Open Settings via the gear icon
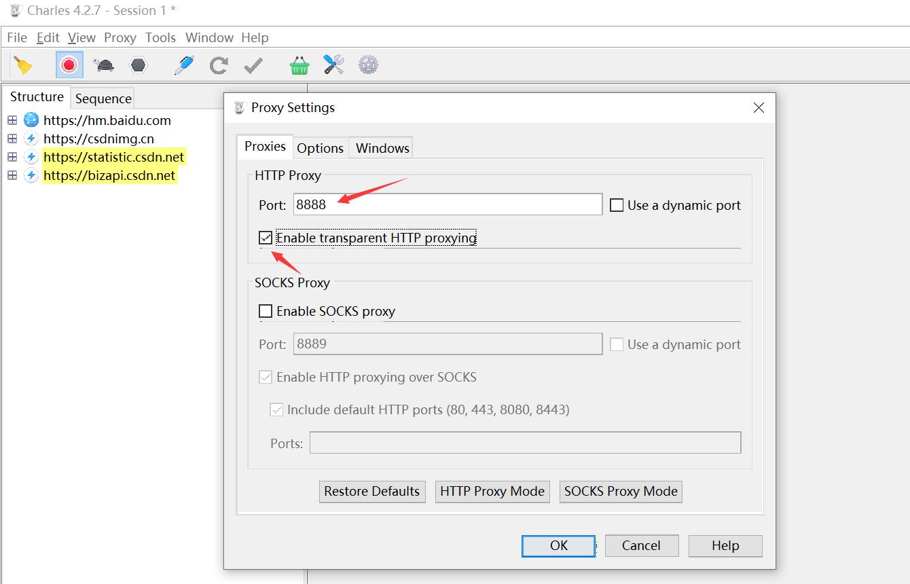910x584 pixels. coord(368,65)
